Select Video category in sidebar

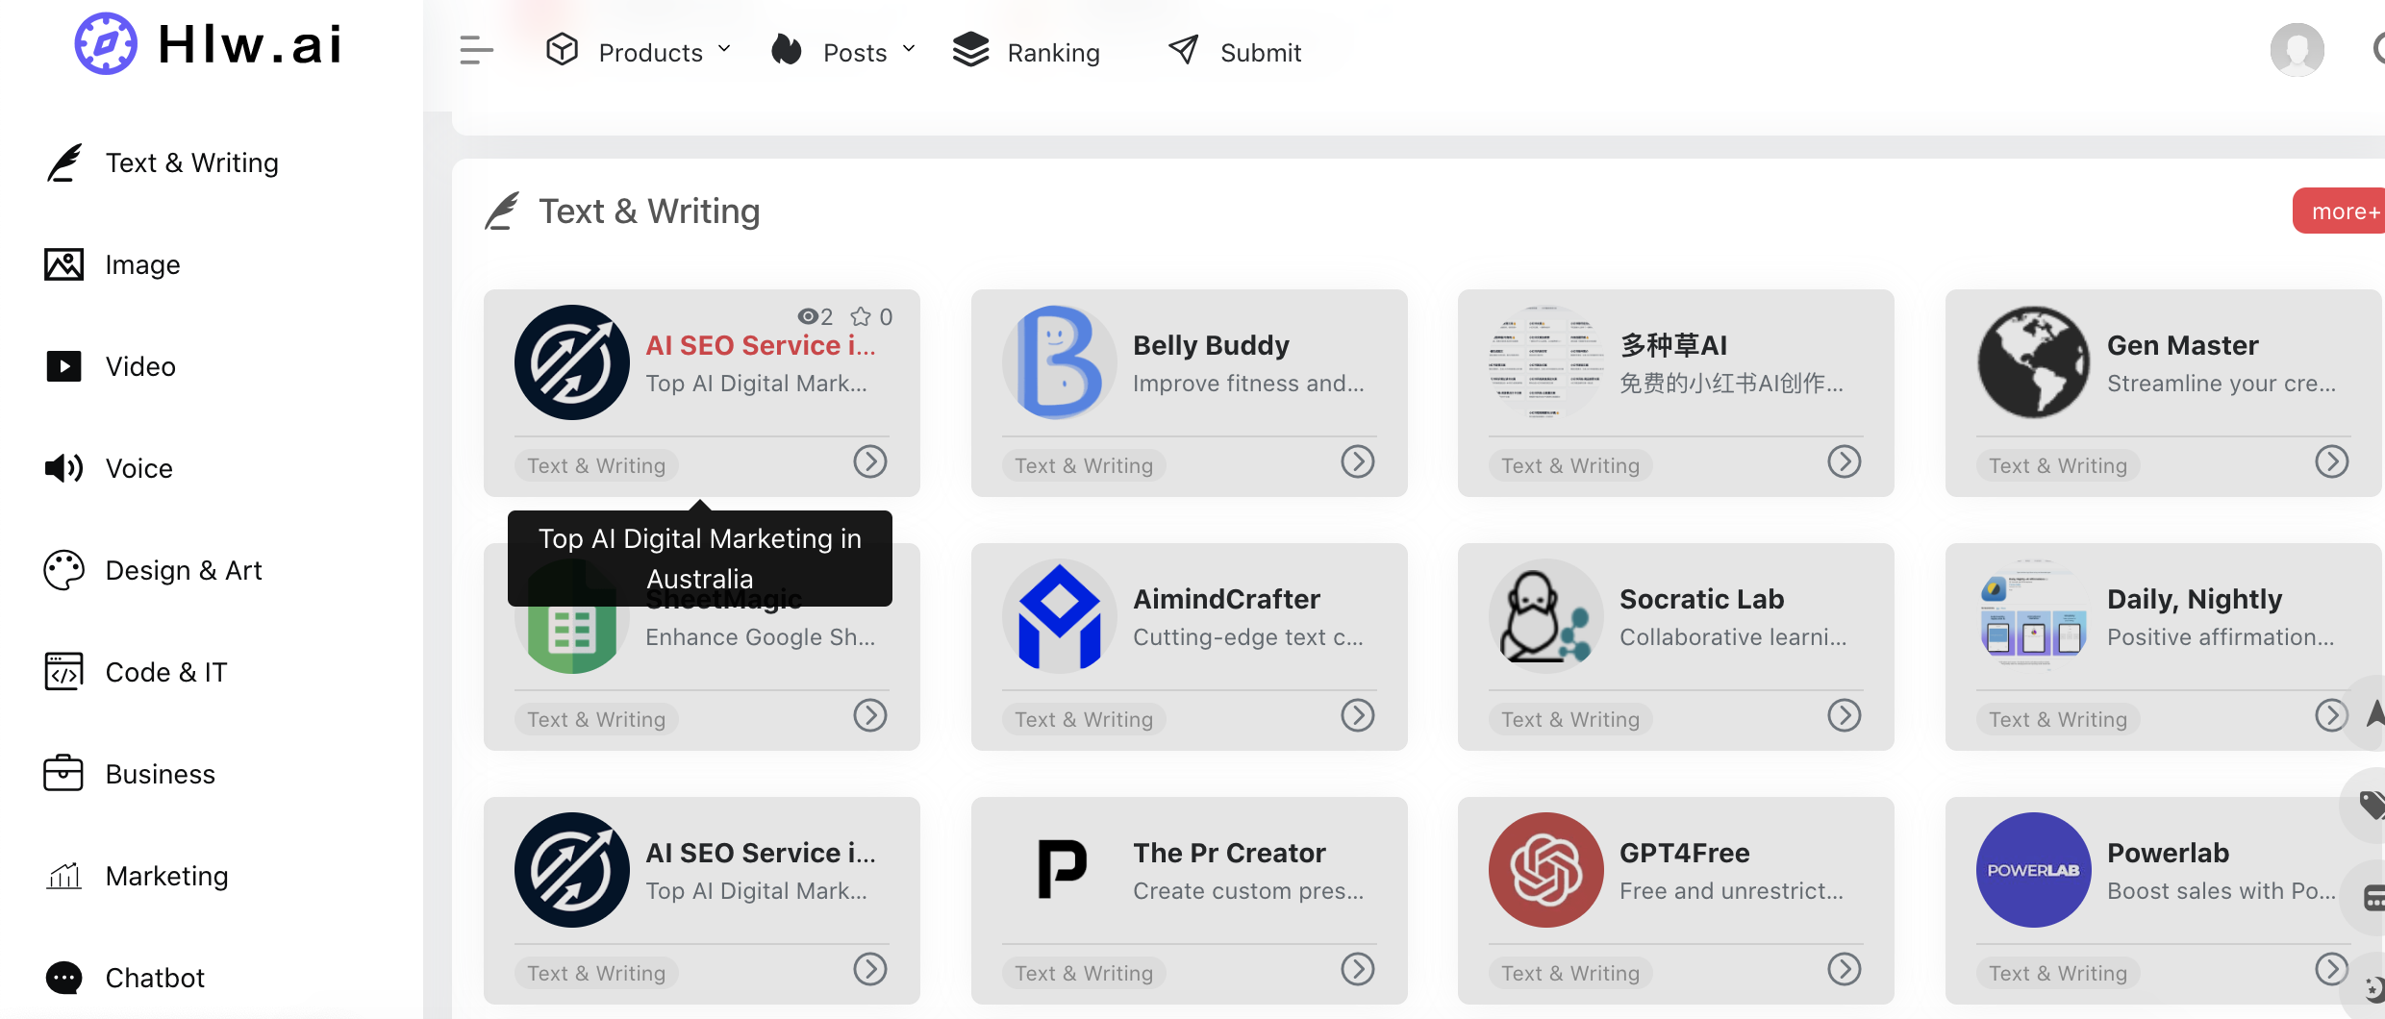140,367
